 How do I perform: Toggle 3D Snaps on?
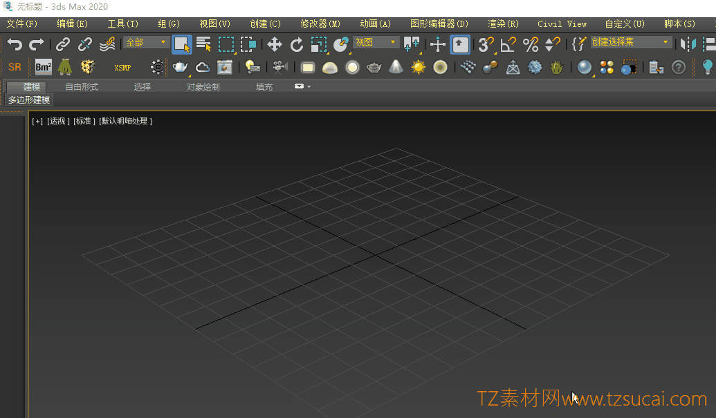coord(486,45)
